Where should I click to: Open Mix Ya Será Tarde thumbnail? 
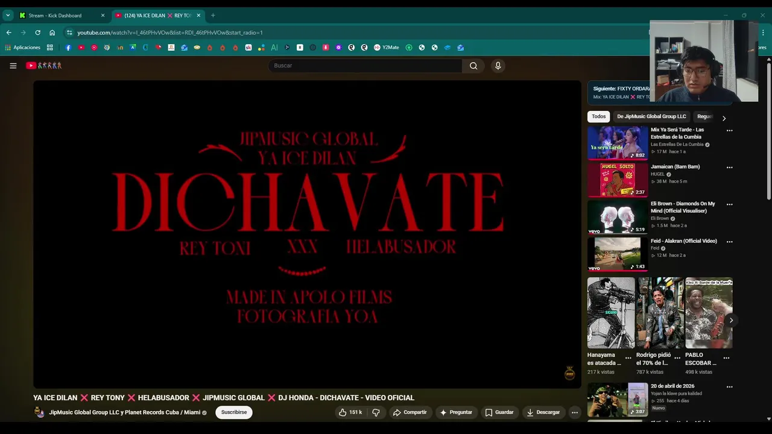tap(618, 143)
